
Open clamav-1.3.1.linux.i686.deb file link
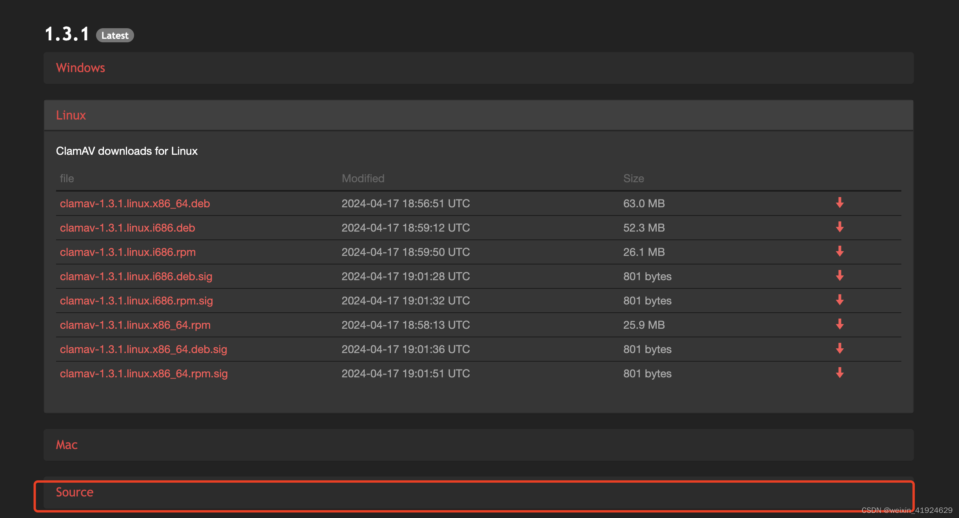tap(127, 228)
